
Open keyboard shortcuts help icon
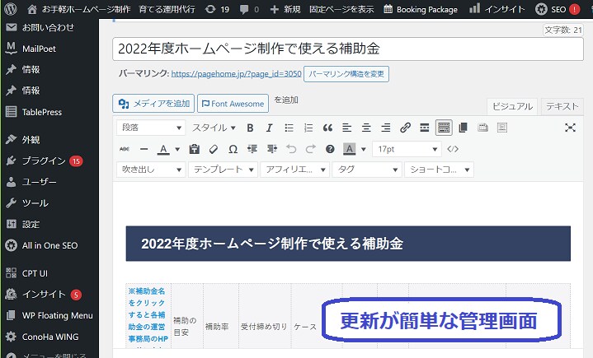click(330, 149)
